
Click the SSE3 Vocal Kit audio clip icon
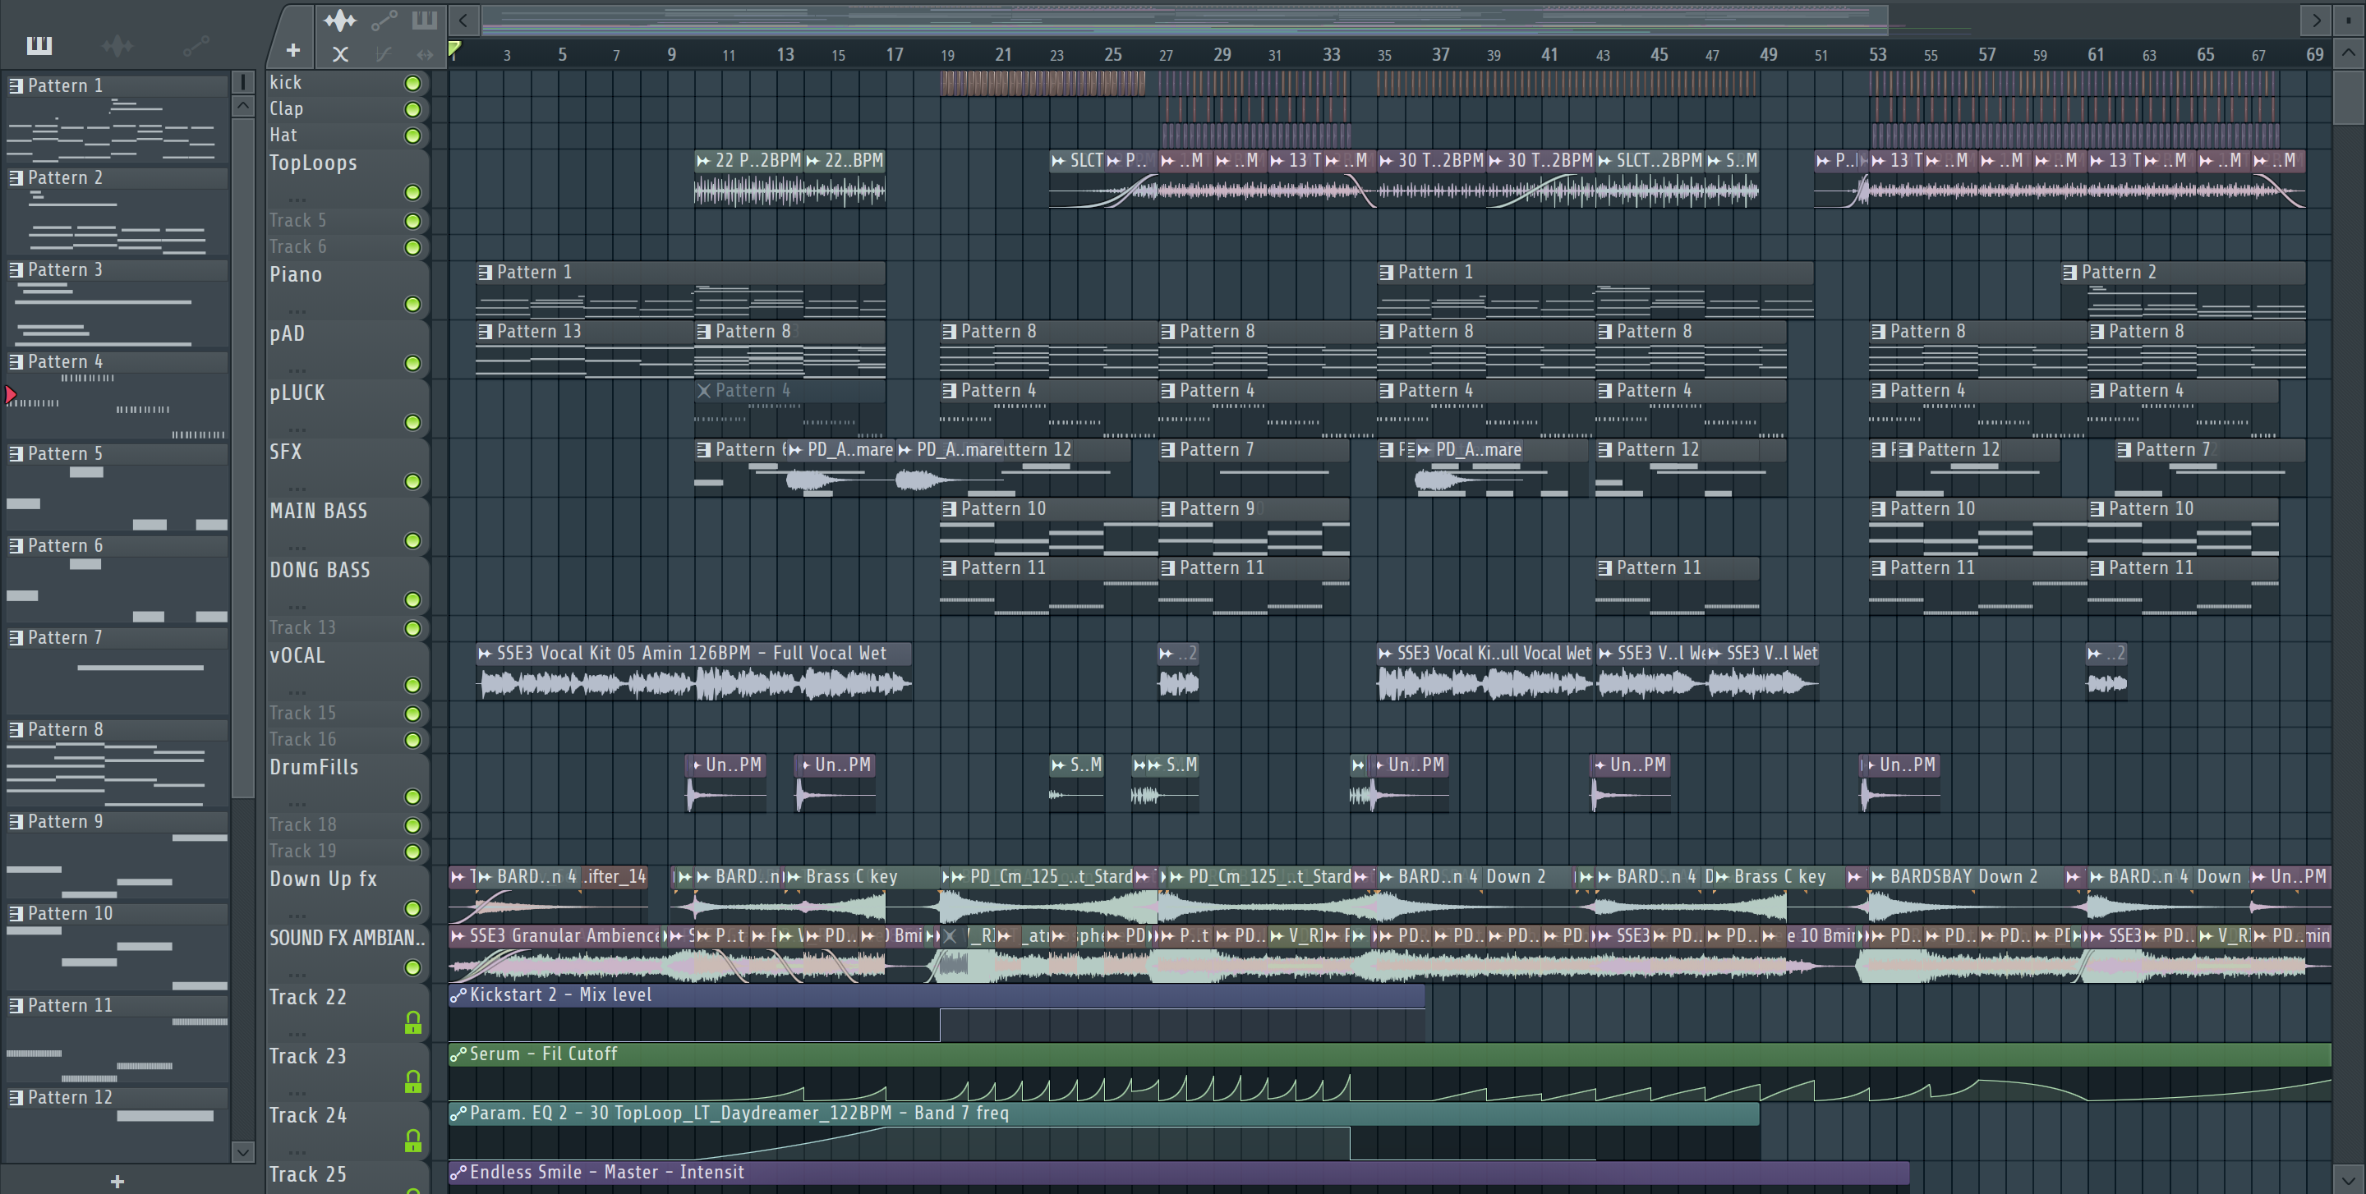485,654
